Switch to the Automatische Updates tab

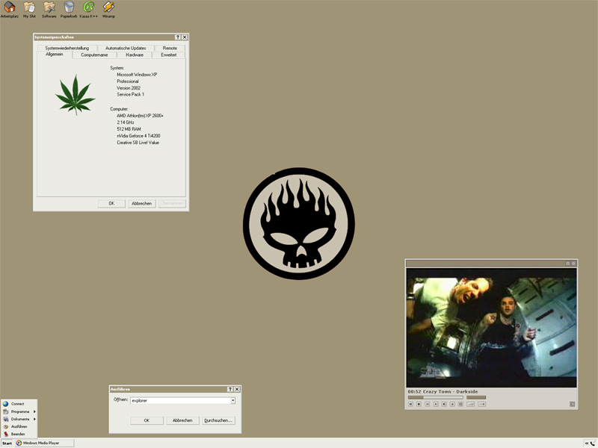click(x=126, y=48)
